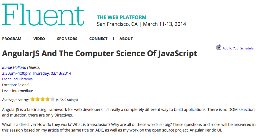
Task: Click the Add to Your Schedule link
Action: (x=238, y=48)
